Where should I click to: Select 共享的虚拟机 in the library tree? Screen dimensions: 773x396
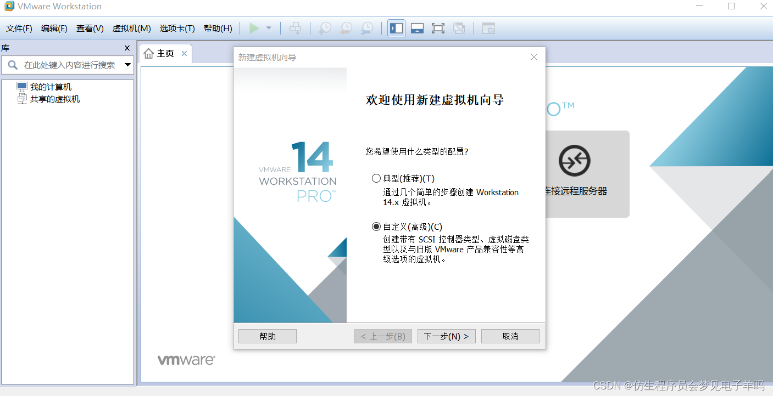pos(55,99)
